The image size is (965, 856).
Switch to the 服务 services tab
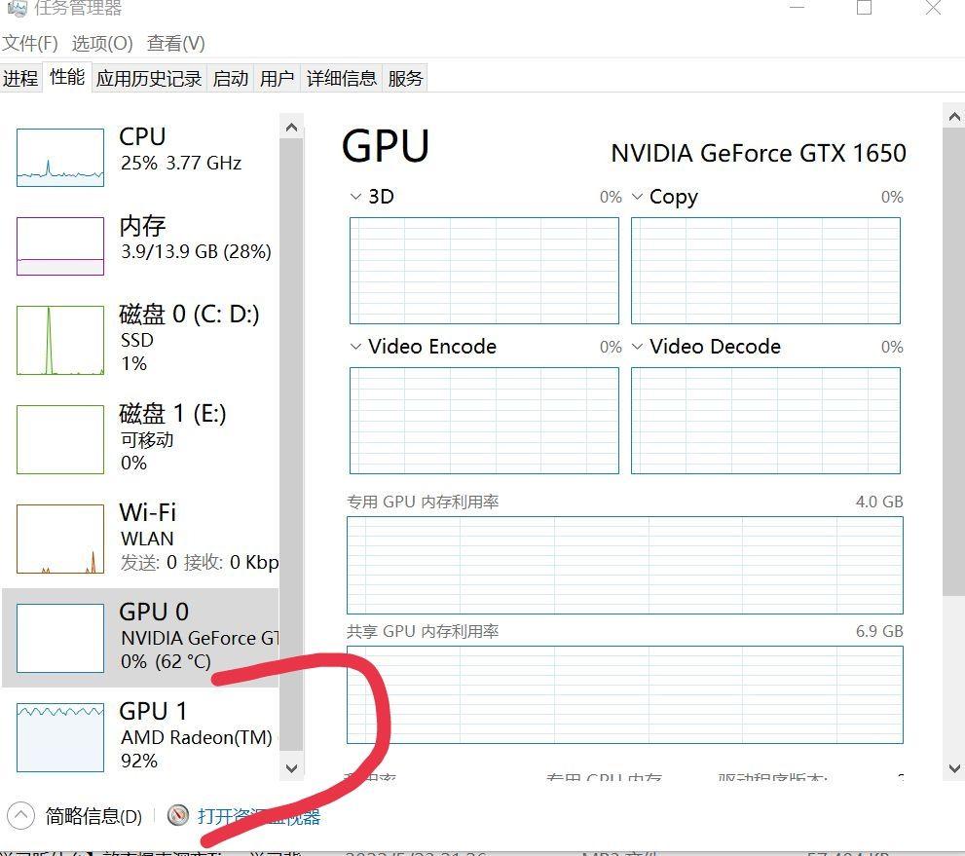(x=406, y=78)
